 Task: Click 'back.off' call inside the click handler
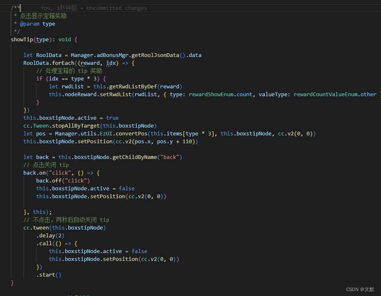coord(49,181)
